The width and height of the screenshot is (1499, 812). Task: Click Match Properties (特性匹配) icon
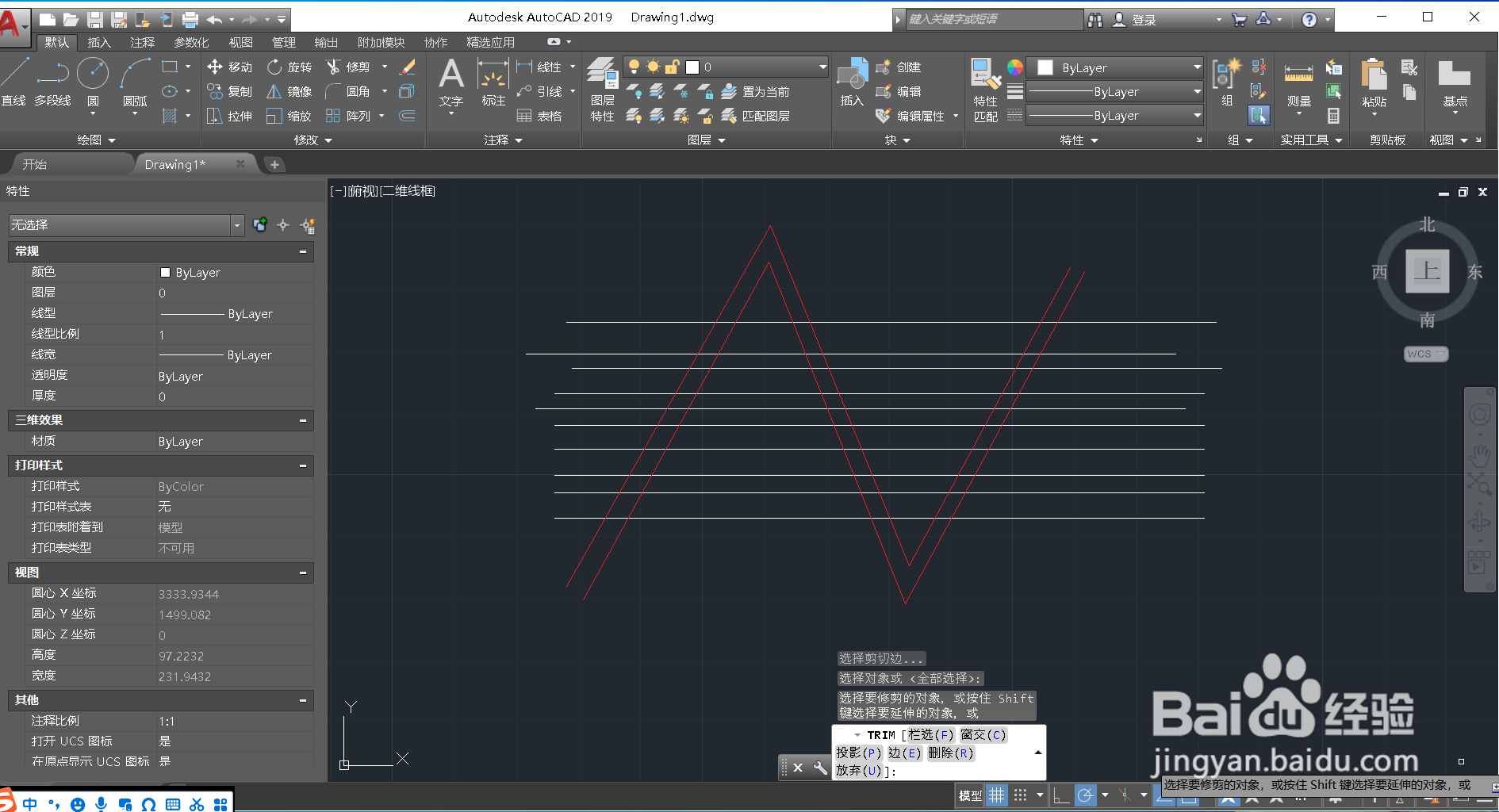tap(986, 89)
